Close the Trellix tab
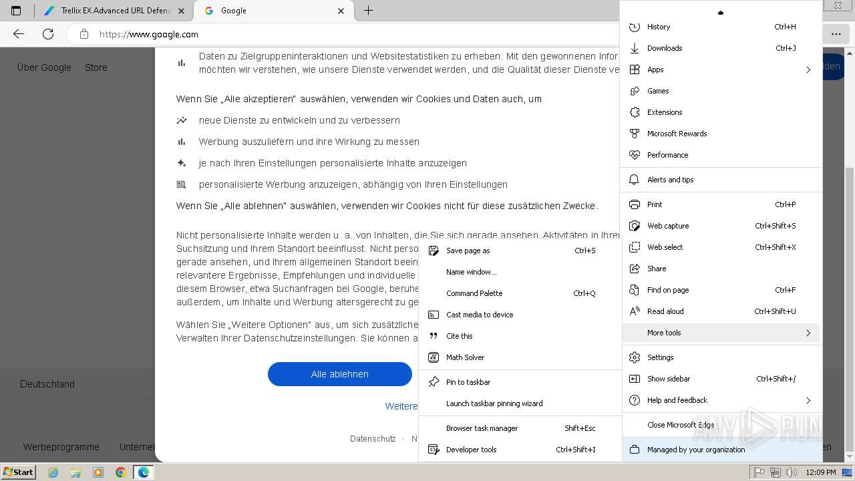Viewport: 855px width, 481px height. [x=181, y=11]
